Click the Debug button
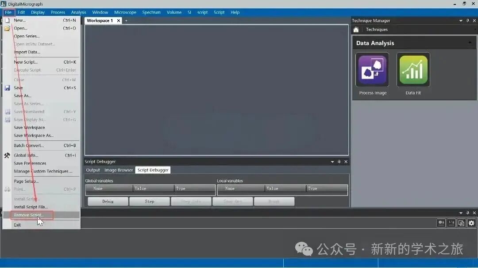This screenshot has width=478, height=268. point(108,201)
